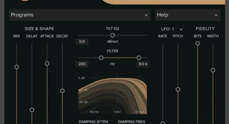Click the FILTER low-cut handle
The width and height of the screenshot is (229, 124).
[101, 58]
